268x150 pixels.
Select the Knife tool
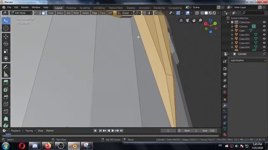click(6, 111)
